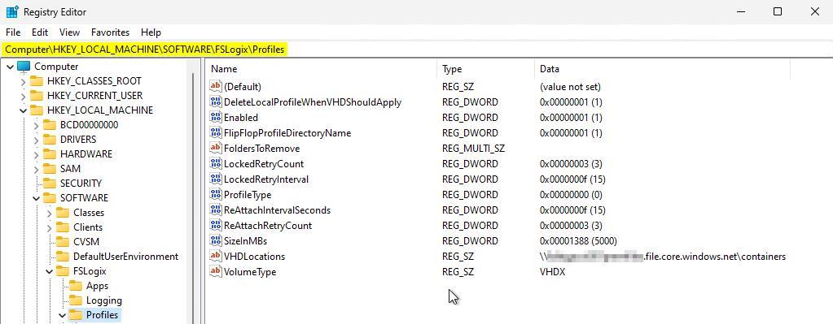Collapse HKEY_LOCAL_MACHINE chevron

(x=23, y=110)
